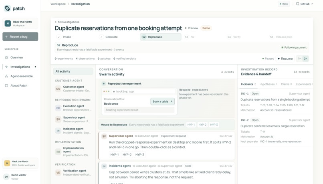Click the GitHub icon in header
323x184 pixels.
[298, 4]
